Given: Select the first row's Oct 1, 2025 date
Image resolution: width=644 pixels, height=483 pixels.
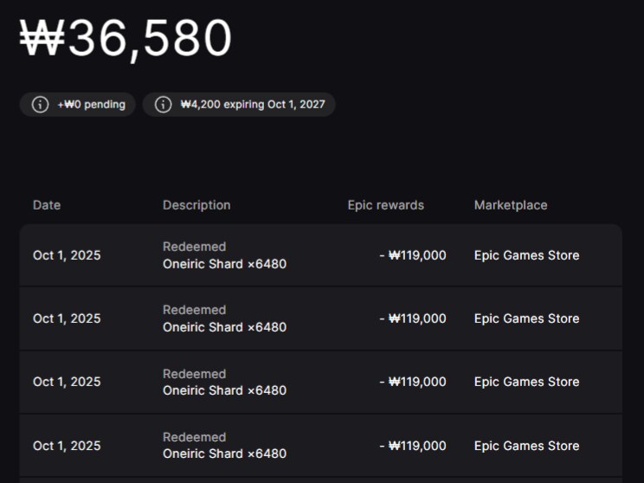Looking at the screenshot, I should (67, 255).
